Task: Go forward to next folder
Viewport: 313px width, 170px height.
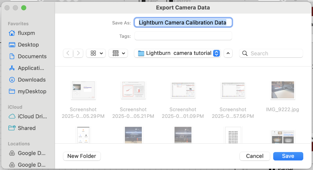Action: coord(78,53)
